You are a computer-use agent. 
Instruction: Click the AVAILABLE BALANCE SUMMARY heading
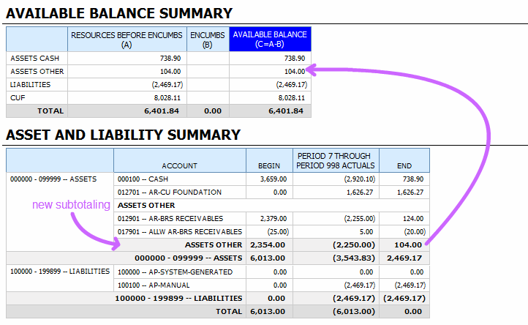click(119, 13)
